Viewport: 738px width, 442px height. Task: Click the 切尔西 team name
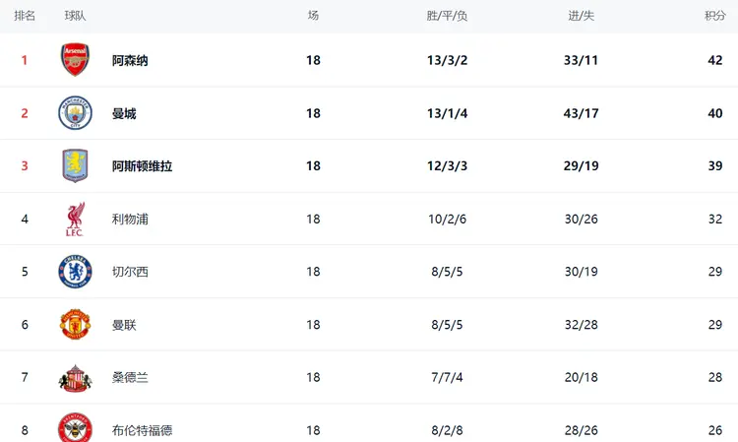click(130, 272)
